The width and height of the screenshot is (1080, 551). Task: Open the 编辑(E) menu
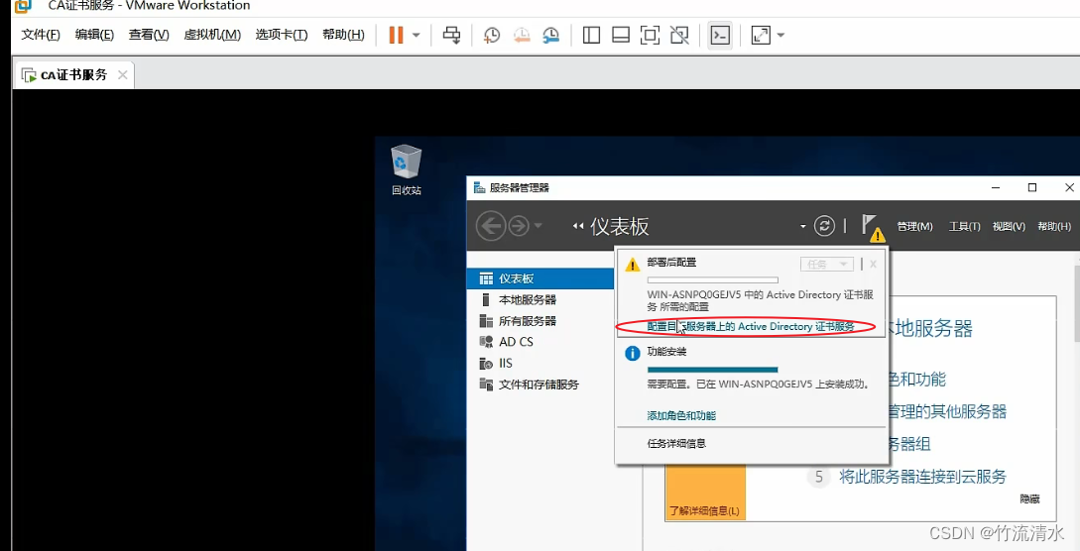[x=94, y=35]
